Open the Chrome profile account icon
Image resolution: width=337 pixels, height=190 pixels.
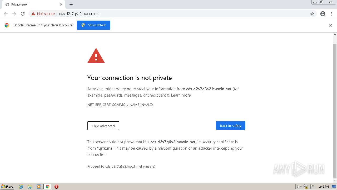point(323,14)
